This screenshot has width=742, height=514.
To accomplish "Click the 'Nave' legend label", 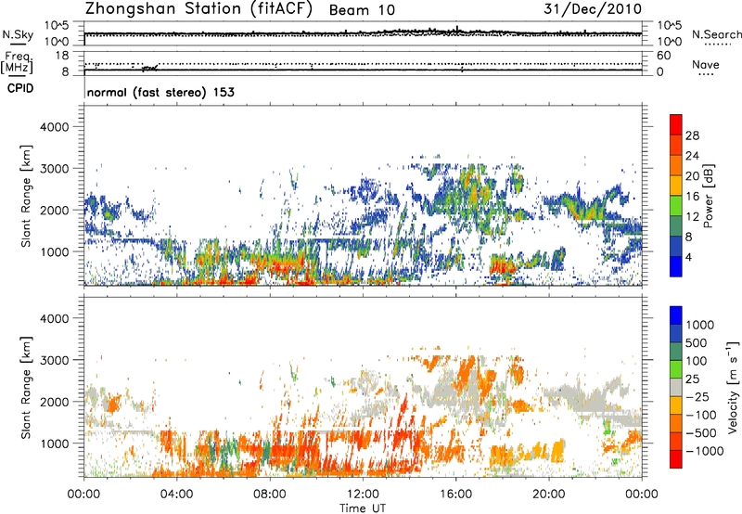I will [x=706, y=65].
